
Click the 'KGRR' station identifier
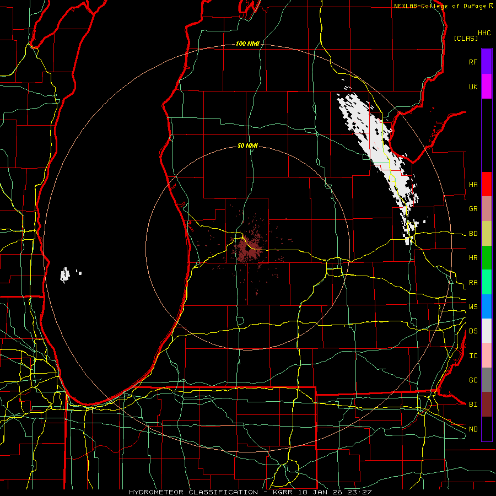click(283, 492)
